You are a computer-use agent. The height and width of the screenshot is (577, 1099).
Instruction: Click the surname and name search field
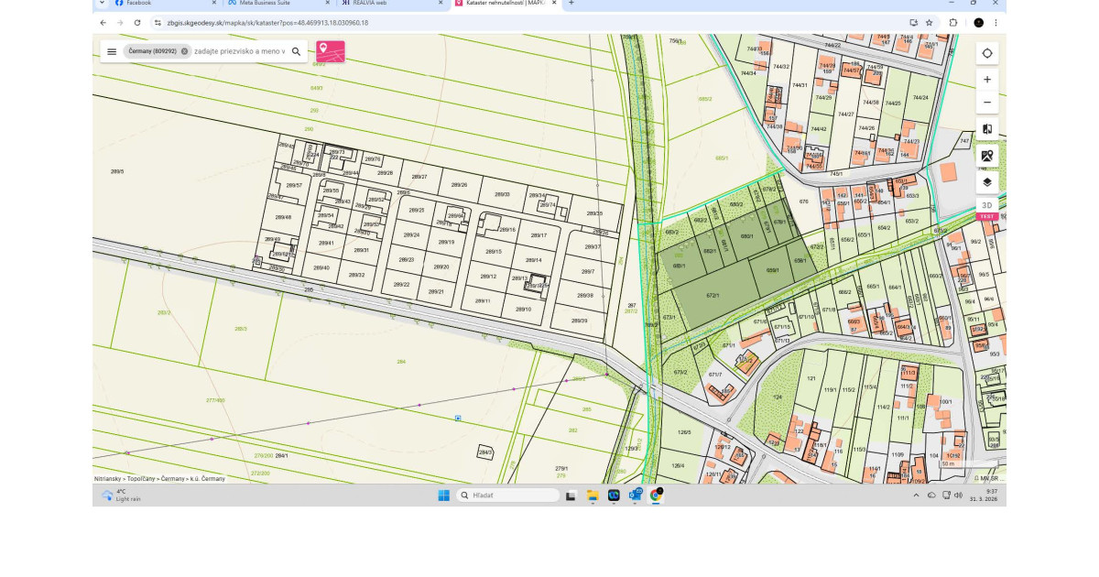(x=238, y=52)
